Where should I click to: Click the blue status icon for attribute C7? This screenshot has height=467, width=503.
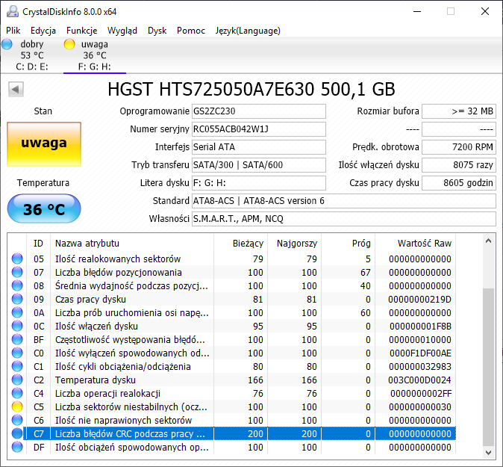point(17,433)
